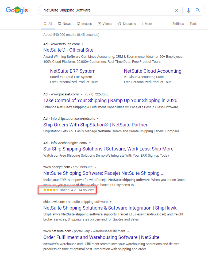The image size is (208, 259).
Task: Open the NetSuite Cloud Accounting sitelink
Action: click(153, 71)
